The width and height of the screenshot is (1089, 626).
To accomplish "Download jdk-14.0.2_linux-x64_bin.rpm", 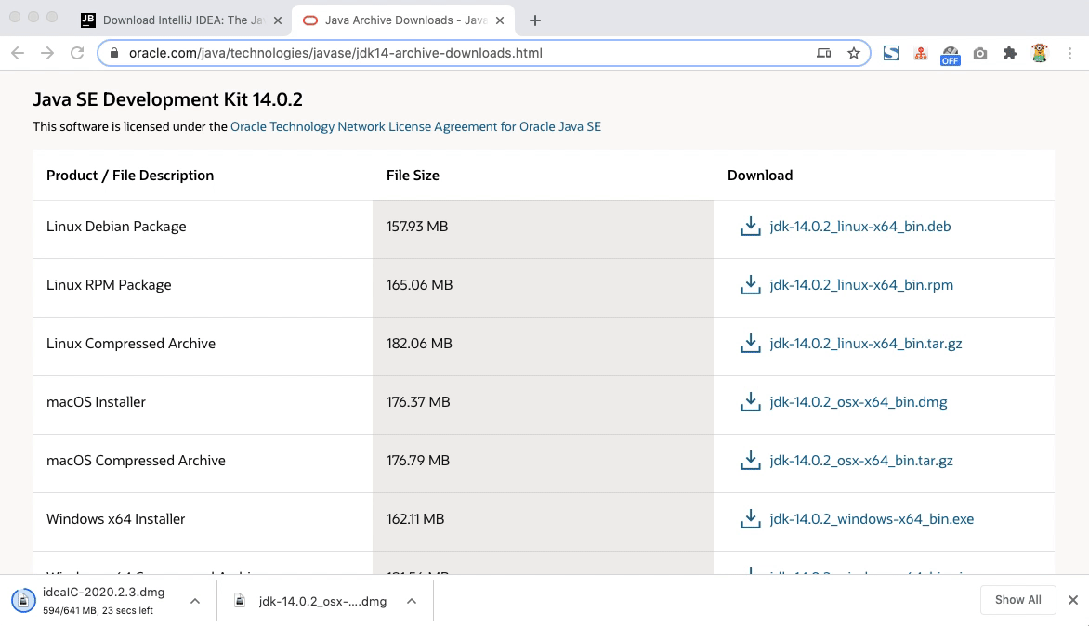I will coord(861,284).
